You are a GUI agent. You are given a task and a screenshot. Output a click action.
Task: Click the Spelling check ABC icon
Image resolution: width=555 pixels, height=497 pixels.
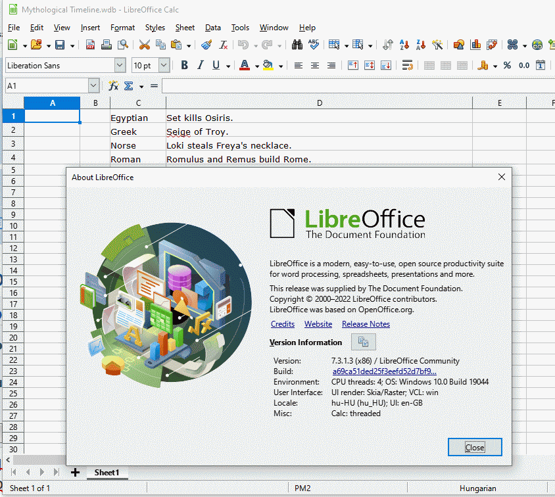[x=314, y=45]
